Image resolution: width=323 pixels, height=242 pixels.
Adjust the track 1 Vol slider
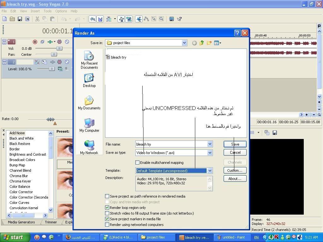(59, 49)
